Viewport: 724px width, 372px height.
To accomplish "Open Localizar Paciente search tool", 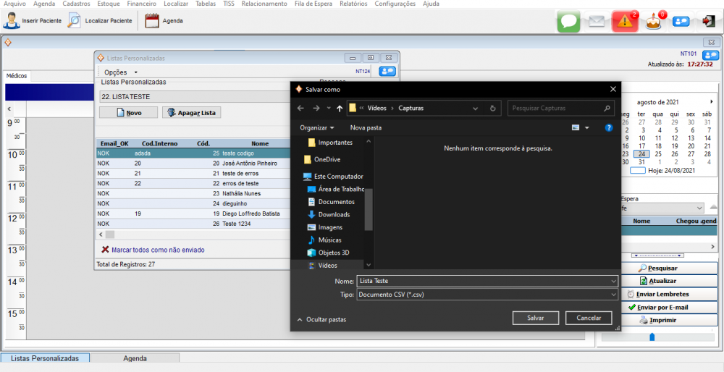I will [x=75, y=21].
